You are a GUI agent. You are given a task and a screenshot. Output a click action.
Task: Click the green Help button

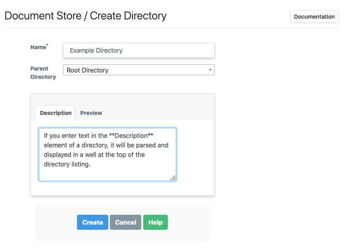[x=155, y=222]
